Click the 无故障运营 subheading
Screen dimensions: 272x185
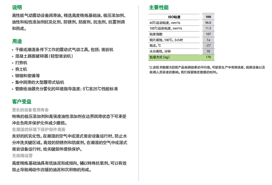click(x=22, y=155)
